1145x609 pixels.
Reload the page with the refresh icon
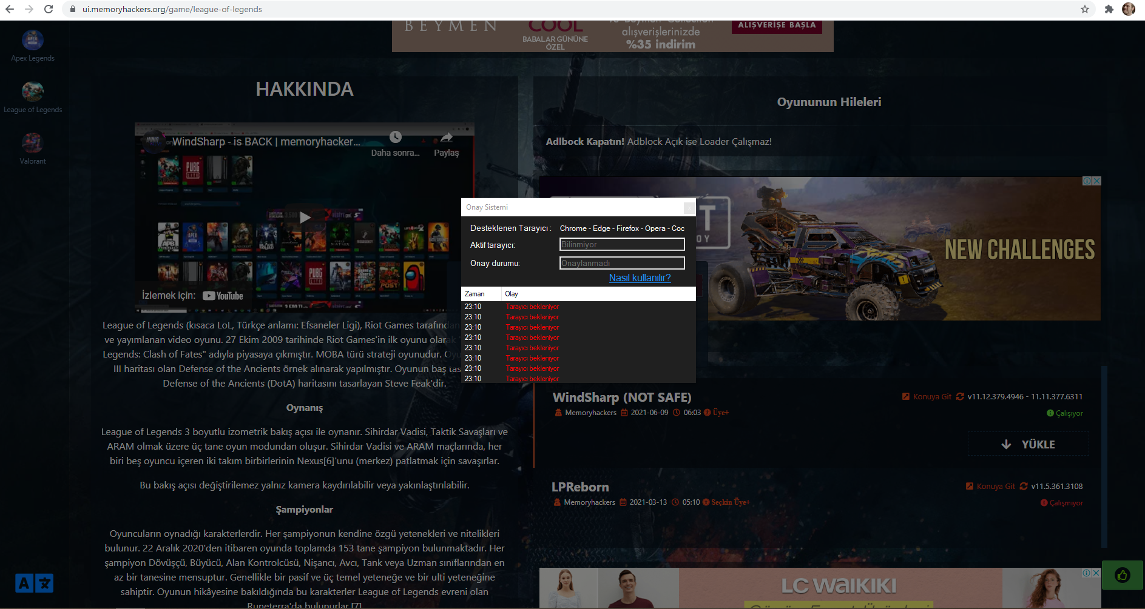(x=49, y=9)
